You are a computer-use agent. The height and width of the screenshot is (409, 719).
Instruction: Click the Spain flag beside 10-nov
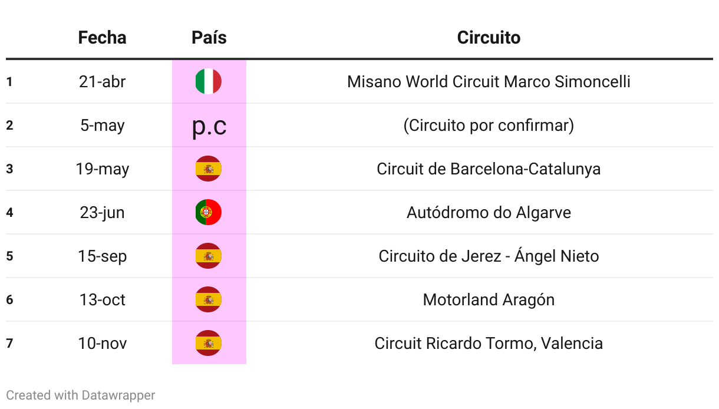point(209,343)
